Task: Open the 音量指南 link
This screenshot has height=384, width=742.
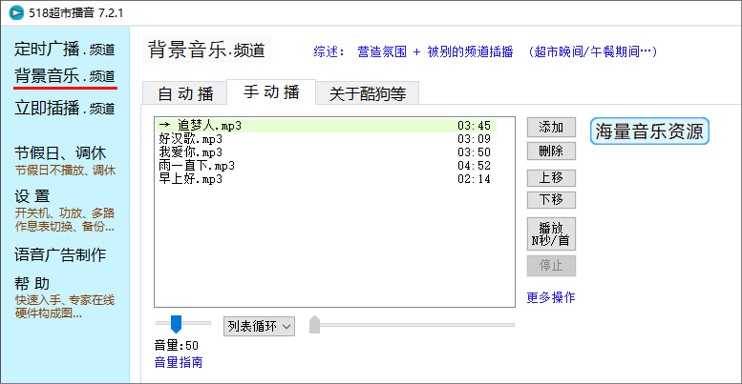Action: pyautogui.click(x=178, y=362)
